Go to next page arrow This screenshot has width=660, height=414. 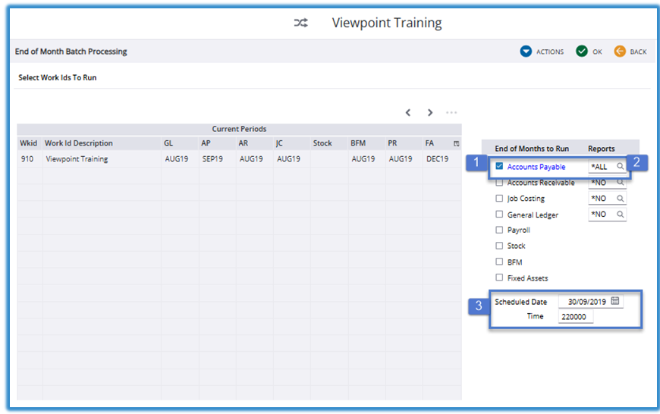click(x=430, y=113)
